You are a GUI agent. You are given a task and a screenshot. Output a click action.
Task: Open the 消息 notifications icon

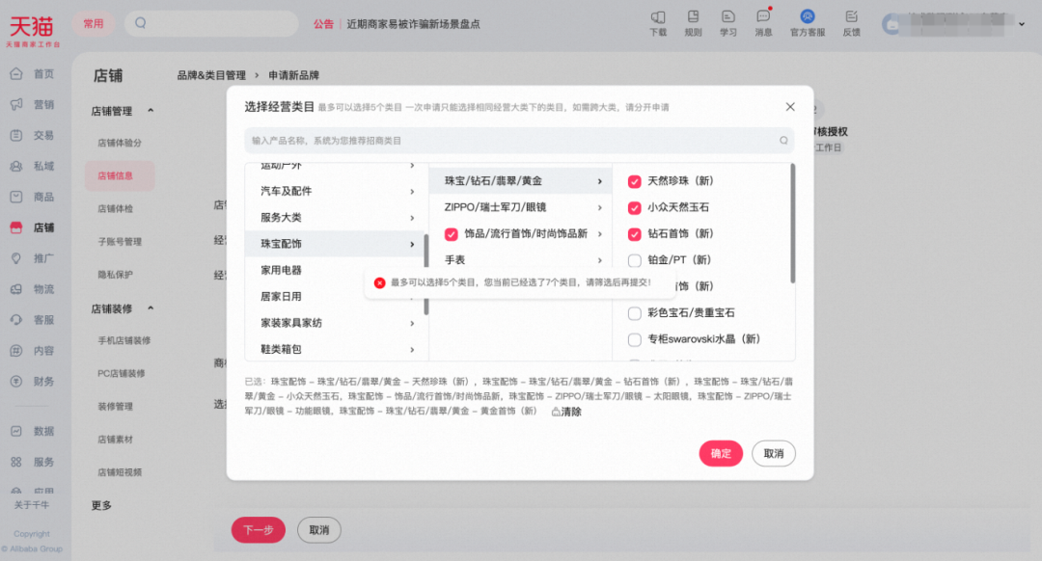(763, 21)
